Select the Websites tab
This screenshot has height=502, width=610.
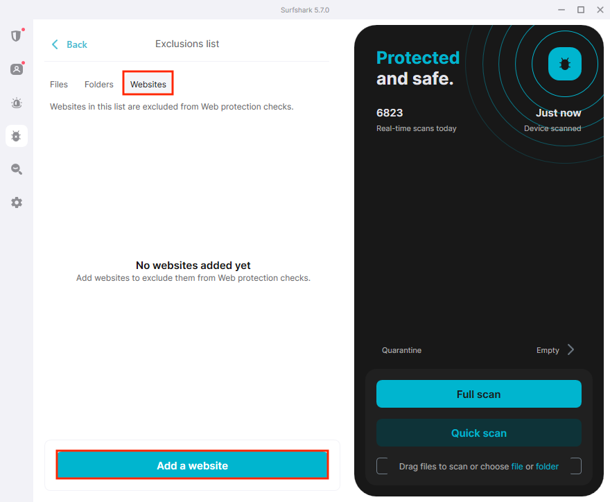tap(148, 84)
